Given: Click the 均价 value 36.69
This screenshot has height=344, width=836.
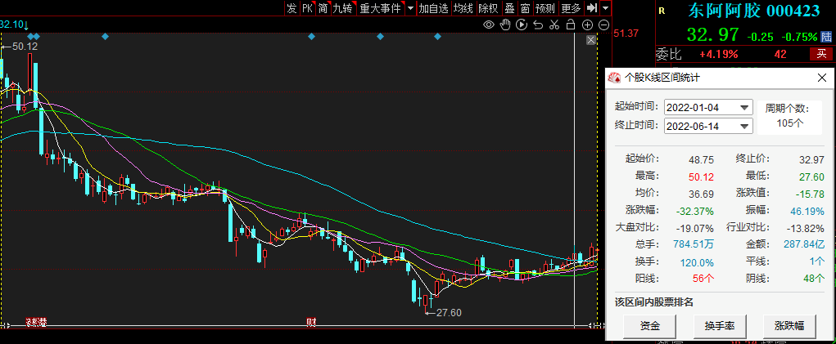Looking at the screenshot, I should click(x=702, y=194).
